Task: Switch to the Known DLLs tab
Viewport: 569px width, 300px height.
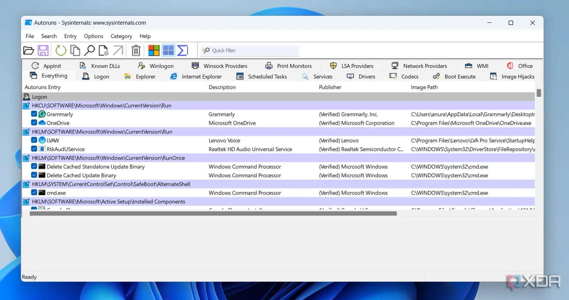Action: coord(100,66)
